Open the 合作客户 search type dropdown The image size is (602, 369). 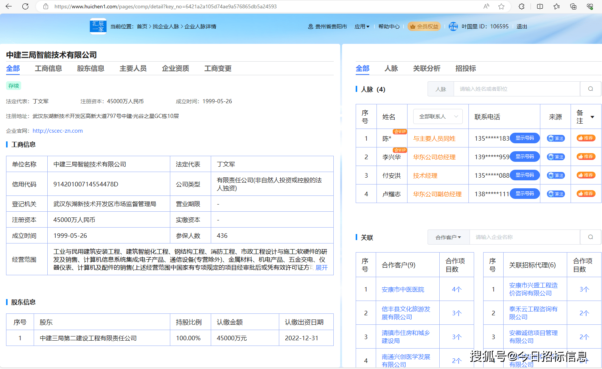tap(448, 237)
